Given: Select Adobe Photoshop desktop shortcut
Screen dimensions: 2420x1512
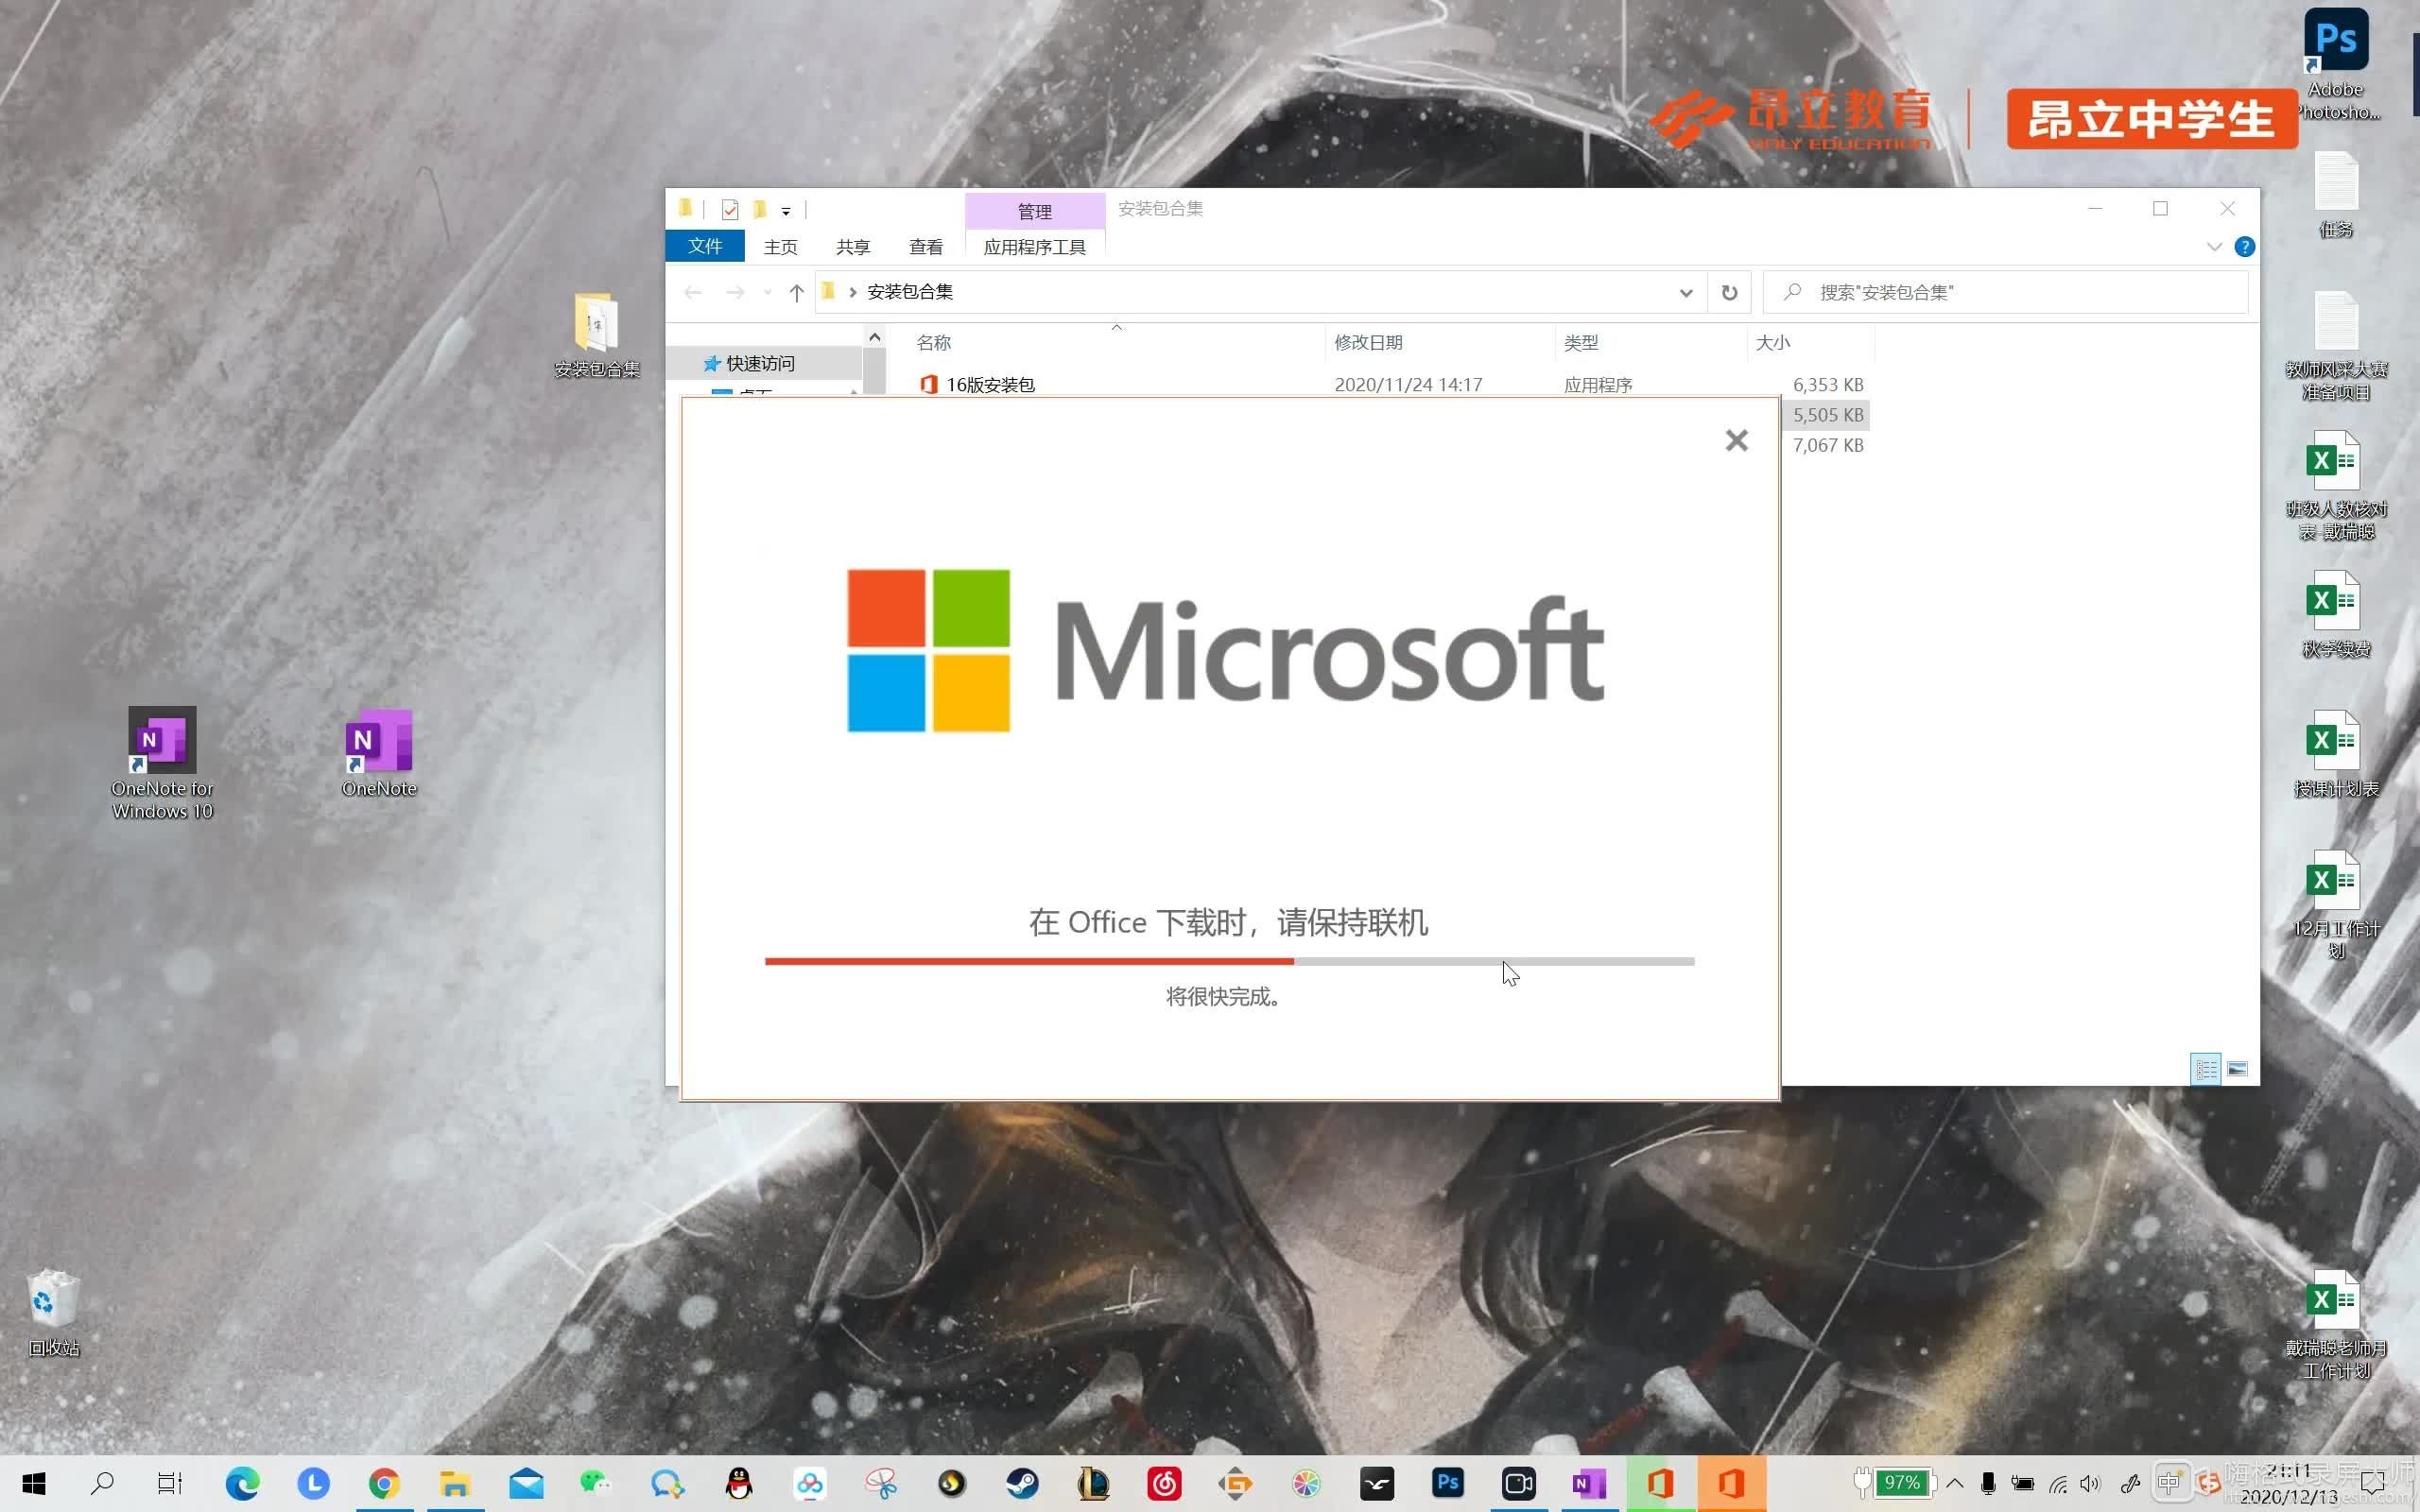Looking at the screenshot, I should tap(2336, 64).
